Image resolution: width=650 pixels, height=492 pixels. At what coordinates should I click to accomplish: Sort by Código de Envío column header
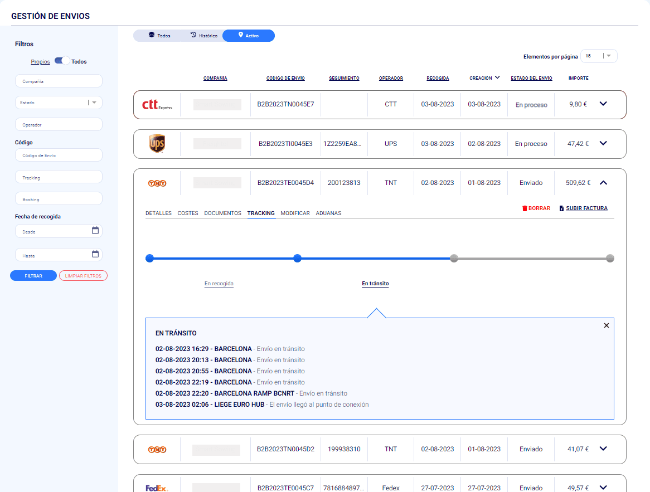tap(285, 78)
